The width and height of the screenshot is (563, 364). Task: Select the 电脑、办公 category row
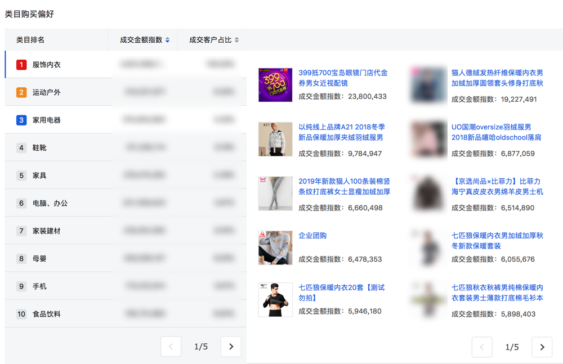tap(126, 203)
